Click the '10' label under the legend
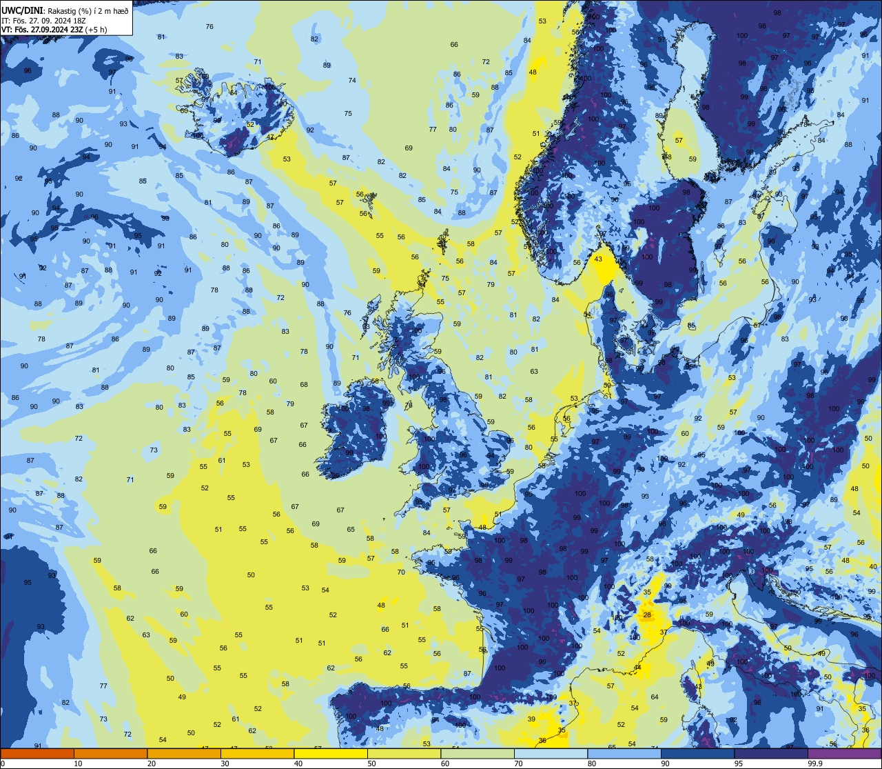 [78, 763]
